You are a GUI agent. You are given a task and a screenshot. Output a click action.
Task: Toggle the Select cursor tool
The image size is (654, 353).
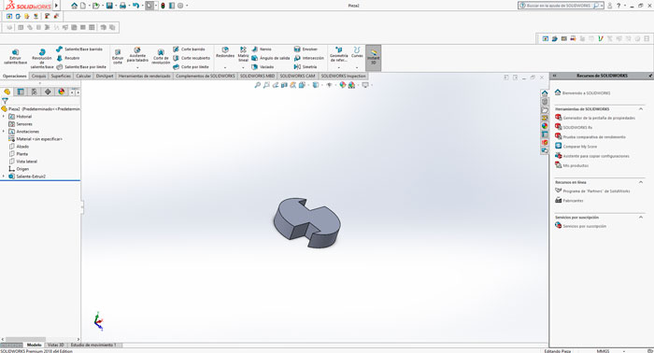tap(149, 6)
